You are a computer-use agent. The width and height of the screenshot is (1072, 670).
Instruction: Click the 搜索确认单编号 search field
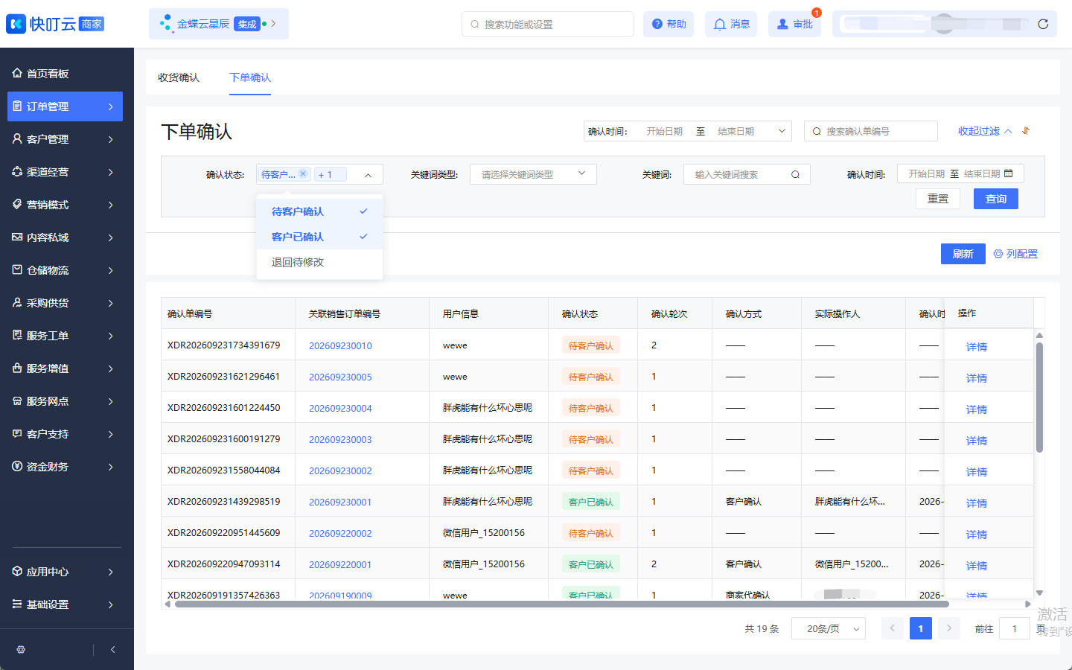[x=871, y=131]
